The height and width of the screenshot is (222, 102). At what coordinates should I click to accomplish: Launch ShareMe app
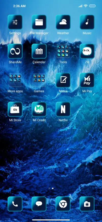coord(15,51)
